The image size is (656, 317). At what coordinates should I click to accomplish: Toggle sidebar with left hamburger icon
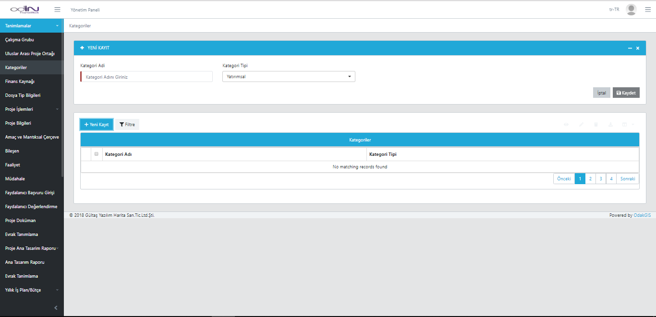tap(57, 10)
